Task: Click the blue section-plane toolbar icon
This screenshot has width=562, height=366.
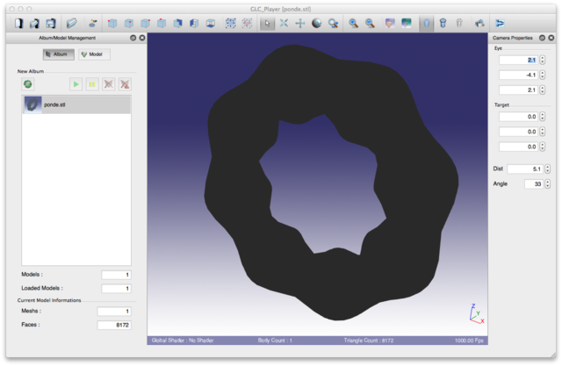Action: pos(500,24)
